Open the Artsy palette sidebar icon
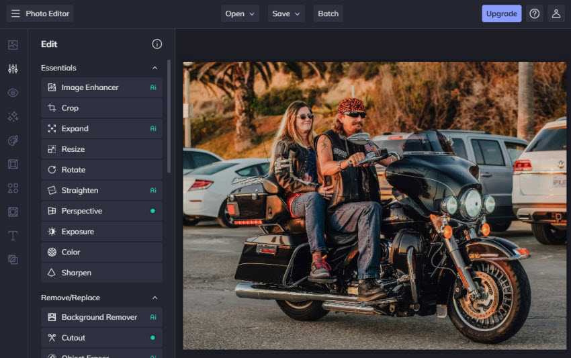The width and height of the screenshot is (571, 358). pyautogui.click(x=13, y=140)
